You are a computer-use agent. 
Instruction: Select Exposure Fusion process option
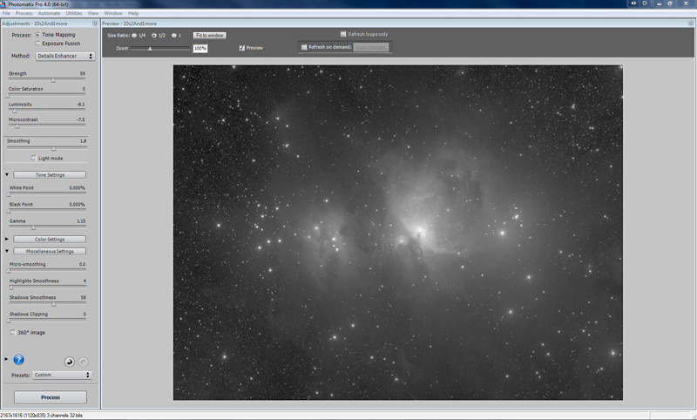(x=37, y=43)
